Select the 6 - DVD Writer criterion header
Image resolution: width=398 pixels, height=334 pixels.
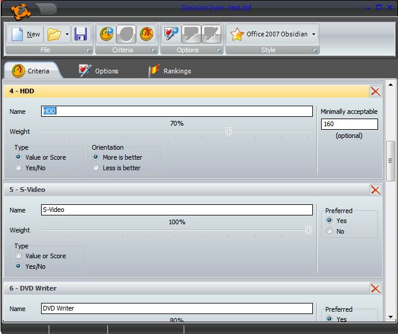pos(187,288)
